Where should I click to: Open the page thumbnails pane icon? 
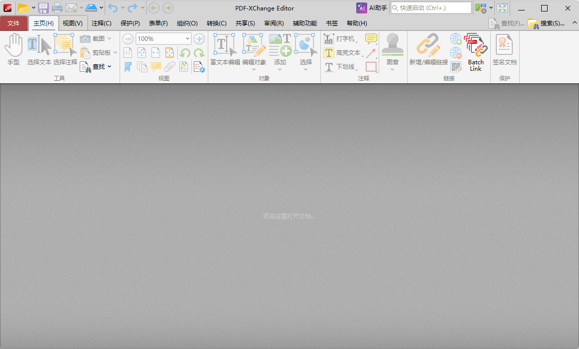(x=142, y=67)
